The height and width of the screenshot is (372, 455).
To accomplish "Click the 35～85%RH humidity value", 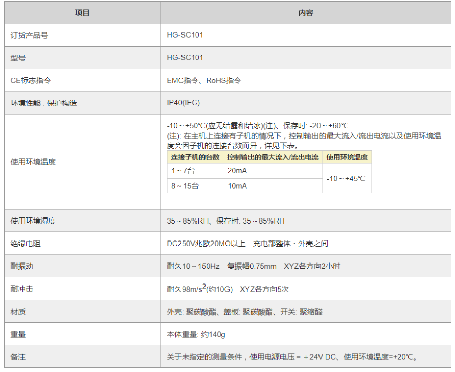I will [x=225, y=221].
